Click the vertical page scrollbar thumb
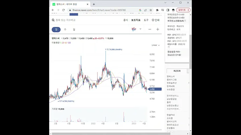This screenshot has width=241, height=135. click(x=190, y=51)
